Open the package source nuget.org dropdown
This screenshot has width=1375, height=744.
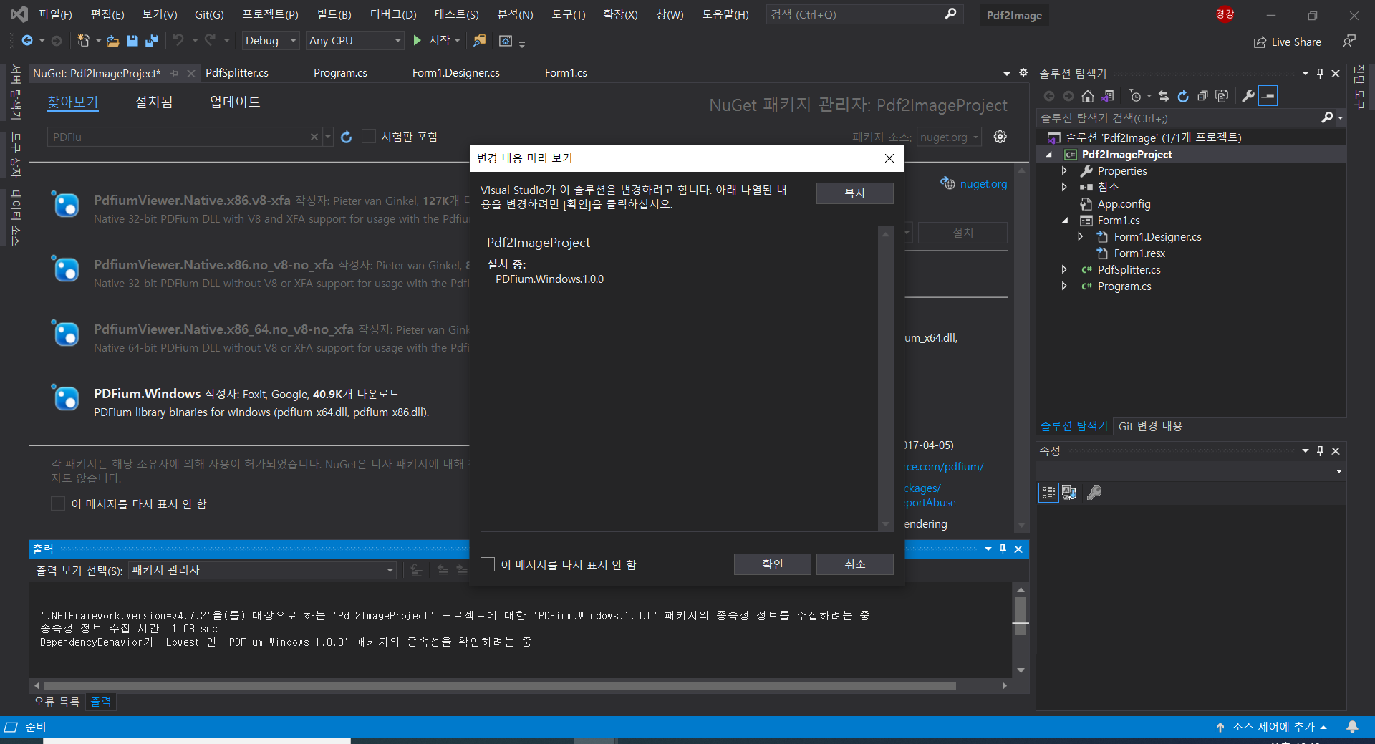(x=950, y=137)
